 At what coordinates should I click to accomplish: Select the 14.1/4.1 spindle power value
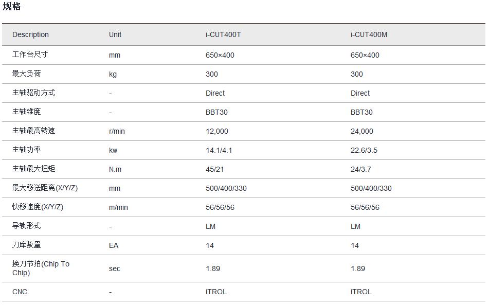coord(219,150)
